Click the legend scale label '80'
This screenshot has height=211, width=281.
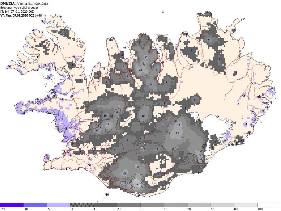(x=236, y=209)
